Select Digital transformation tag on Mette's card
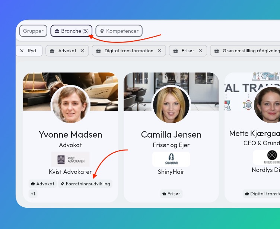The height and width of the screenshot is (229, 280). tap(261, 194)
